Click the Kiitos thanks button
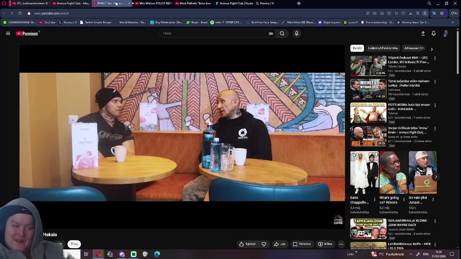This screenshot has height=259, width=461. [325, 244]
